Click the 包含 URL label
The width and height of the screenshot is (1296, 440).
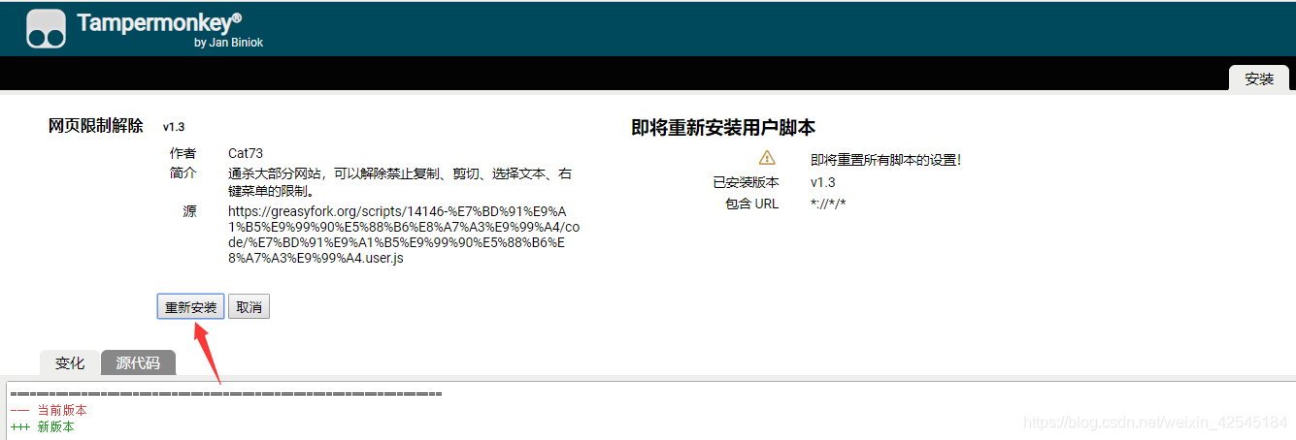(752, 204)
